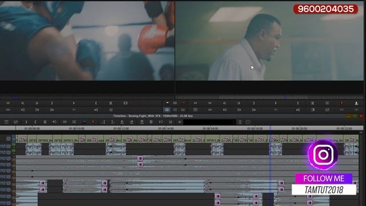
Task: Click circle-slash icon in timeline toolbar
Action: (x=15, y=122)
